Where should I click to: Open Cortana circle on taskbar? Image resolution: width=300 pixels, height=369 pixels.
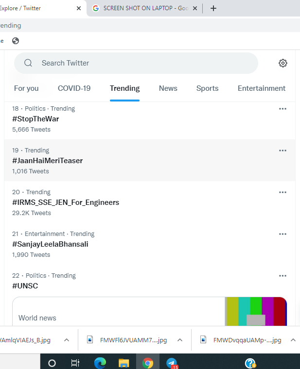pyautogui.click(x=52, y=363)
